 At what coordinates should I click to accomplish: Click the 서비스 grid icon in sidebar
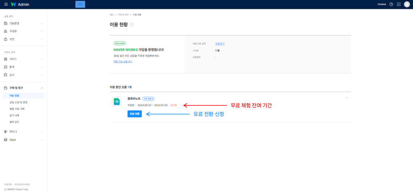6,59
